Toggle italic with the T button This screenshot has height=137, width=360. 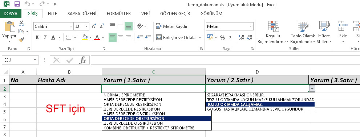[45, 37]
